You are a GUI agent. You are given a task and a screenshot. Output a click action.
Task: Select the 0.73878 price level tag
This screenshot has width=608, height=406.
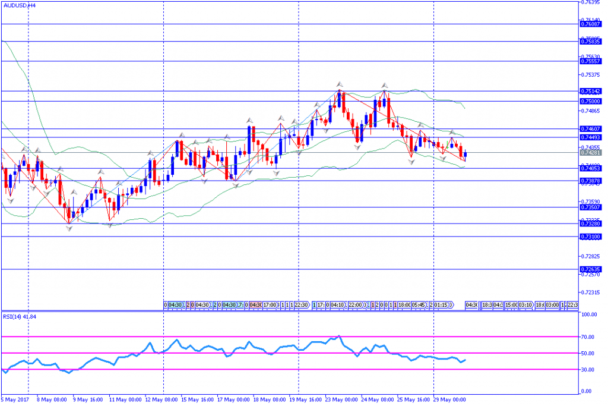pyautogui.click(x=591, y=181)
